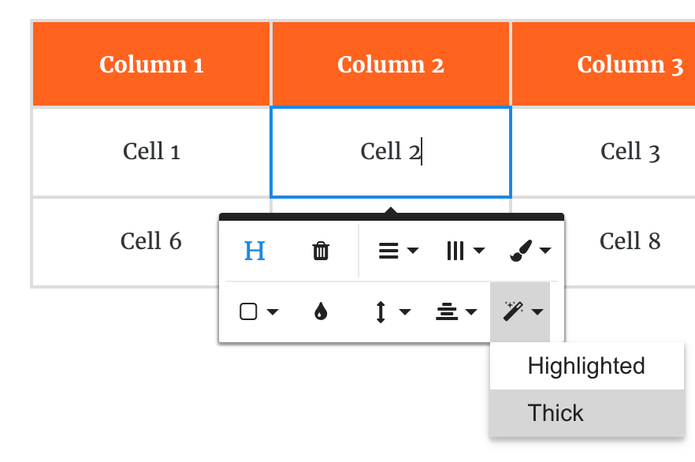Click the Column 1 header cell
Screen dimensions: 695x462
click(x=151, y=65)
